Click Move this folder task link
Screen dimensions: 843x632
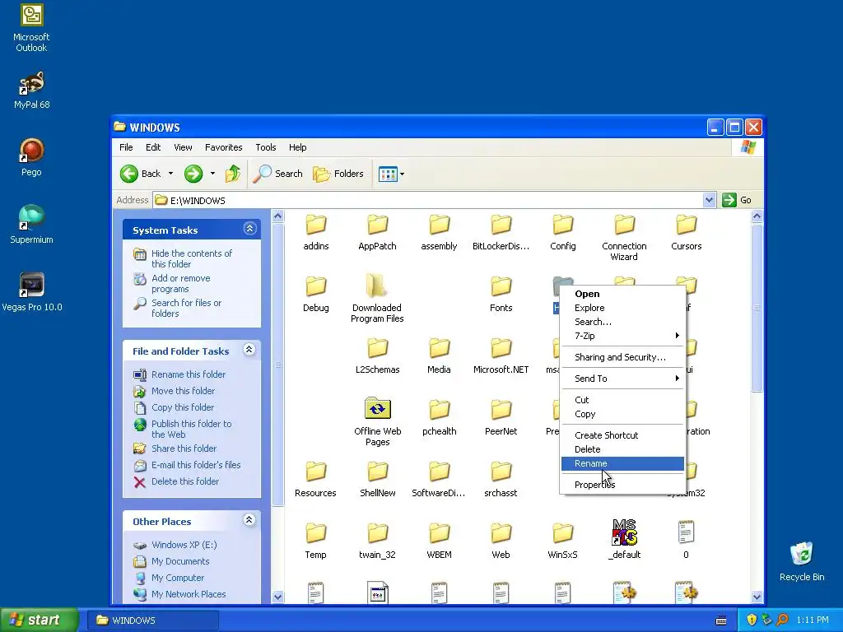coord(183,391)
